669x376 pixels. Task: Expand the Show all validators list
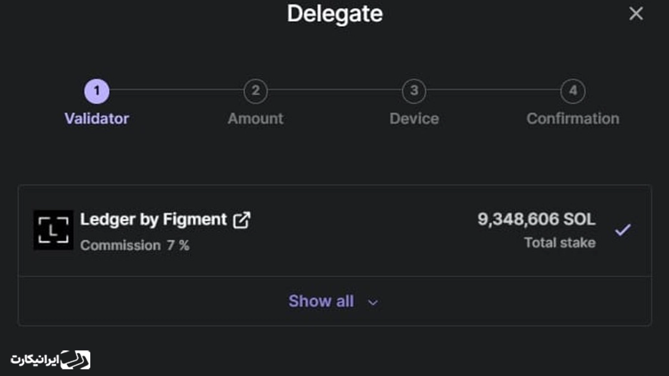pyautogui.click(x=334, y=301)
